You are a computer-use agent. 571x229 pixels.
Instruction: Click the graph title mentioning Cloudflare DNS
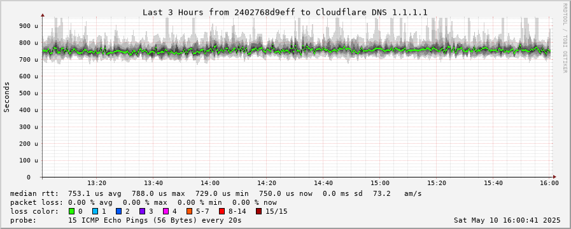pyautogui.click(x=285, y=12)
